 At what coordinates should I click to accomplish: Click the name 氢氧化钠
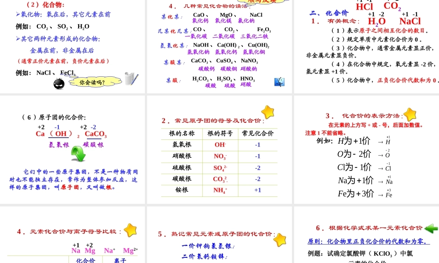(x=198, y=52)
